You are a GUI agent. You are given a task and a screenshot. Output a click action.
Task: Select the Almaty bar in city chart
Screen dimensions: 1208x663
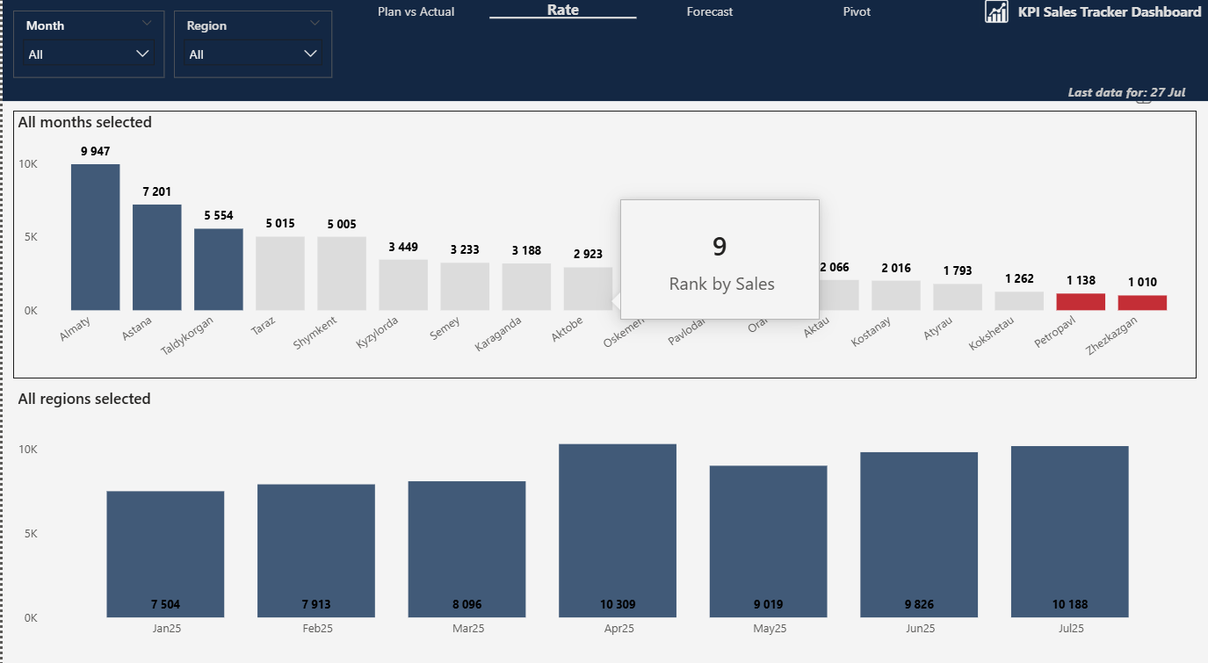click(x=95, y=237)
